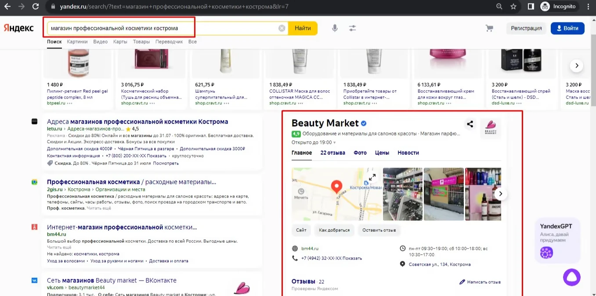Click the Beauty Market title in card
Image resolution: width=596 pixels, height=296 pixels.
tap(325, 123)
